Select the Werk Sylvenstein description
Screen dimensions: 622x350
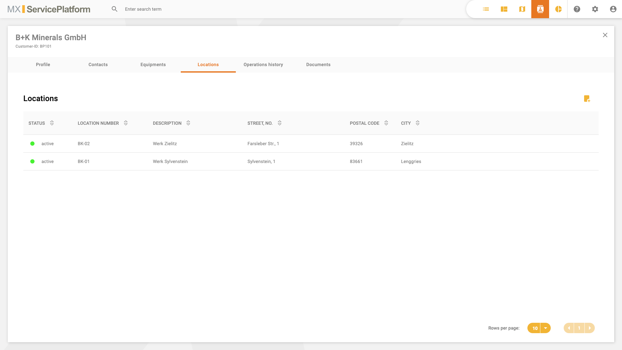click(x=170, y=161)
